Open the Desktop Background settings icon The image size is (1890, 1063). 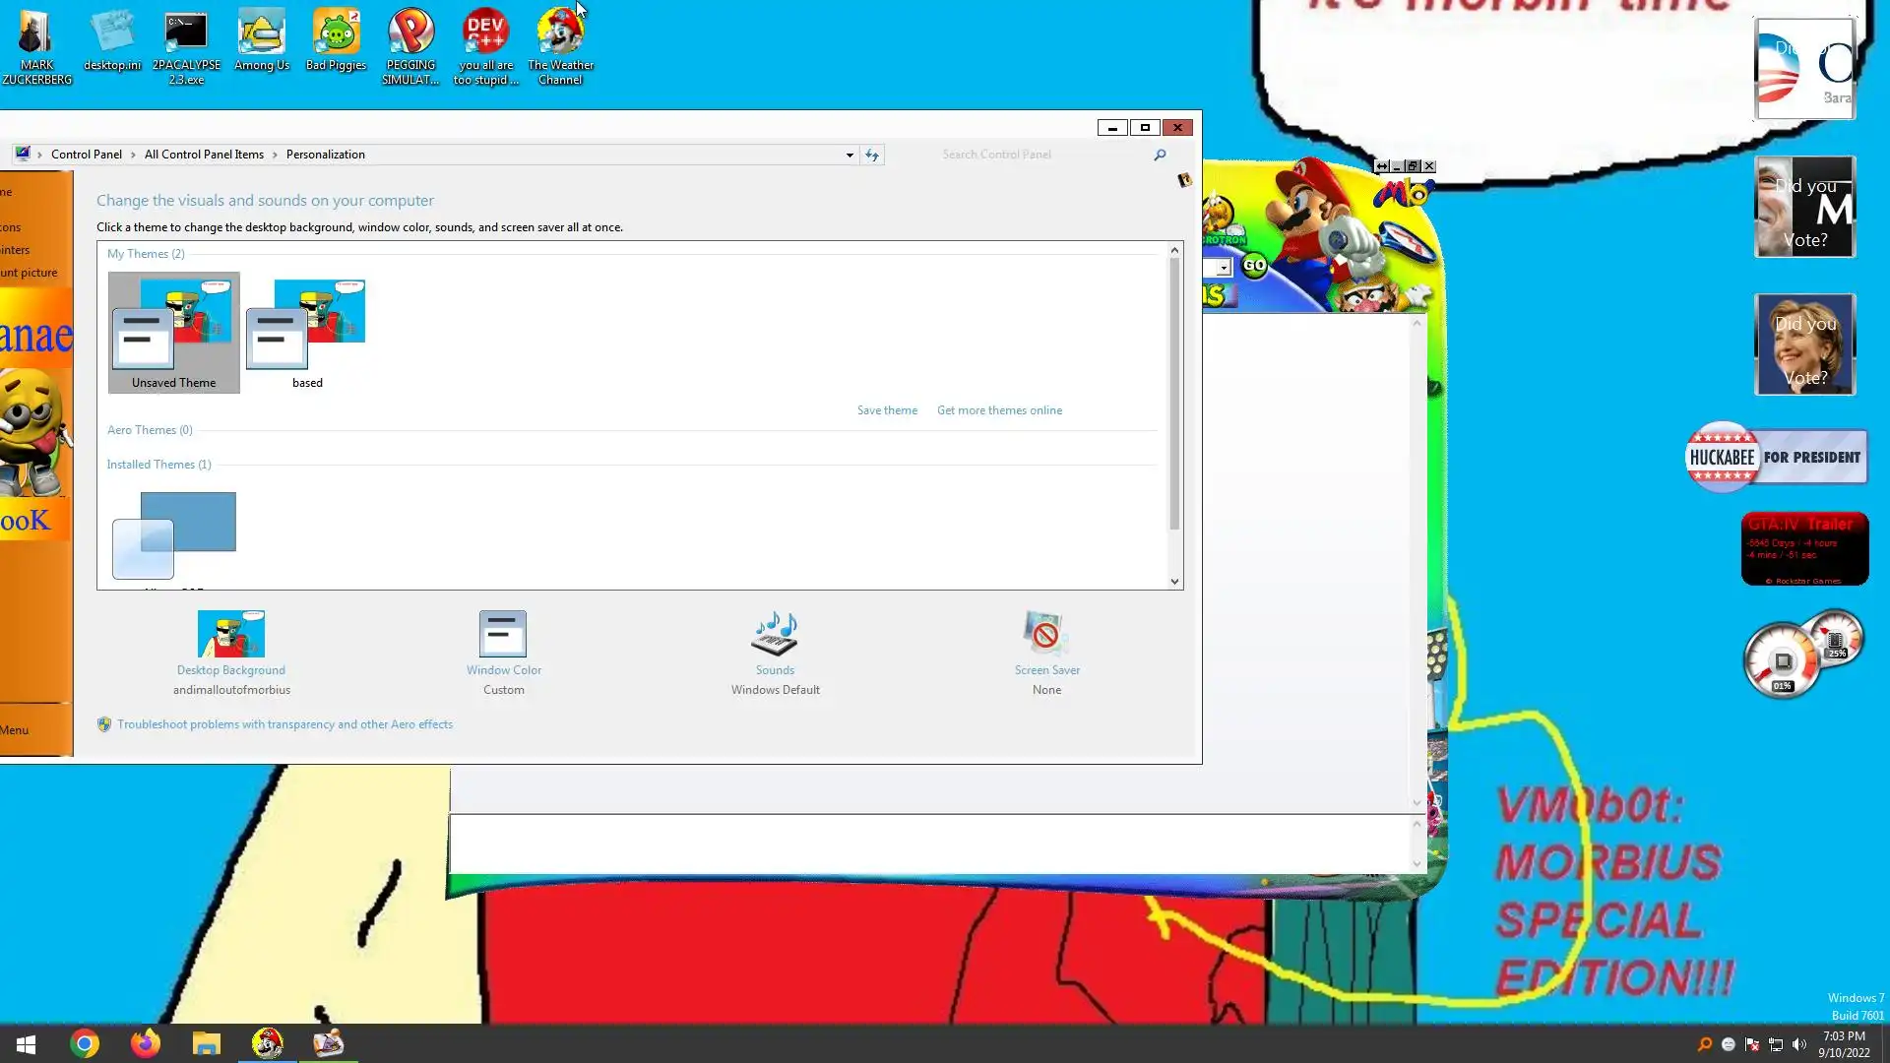[x=231, y=635]
